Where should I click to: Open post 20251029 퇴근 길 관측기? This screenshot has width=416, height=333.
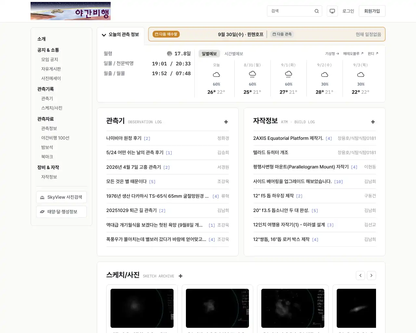(x=132, y=210)
